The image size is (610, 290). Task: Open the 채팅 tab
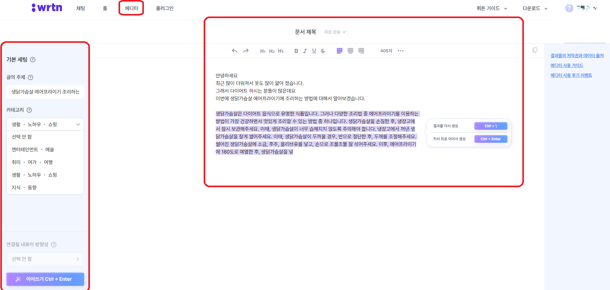coord(81,8)
